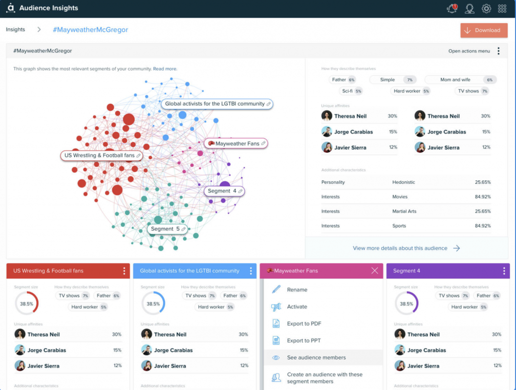This screenshot has height=390, width=516.
Task: Click the Martial Arts interests row
Action: pos(406,211)
